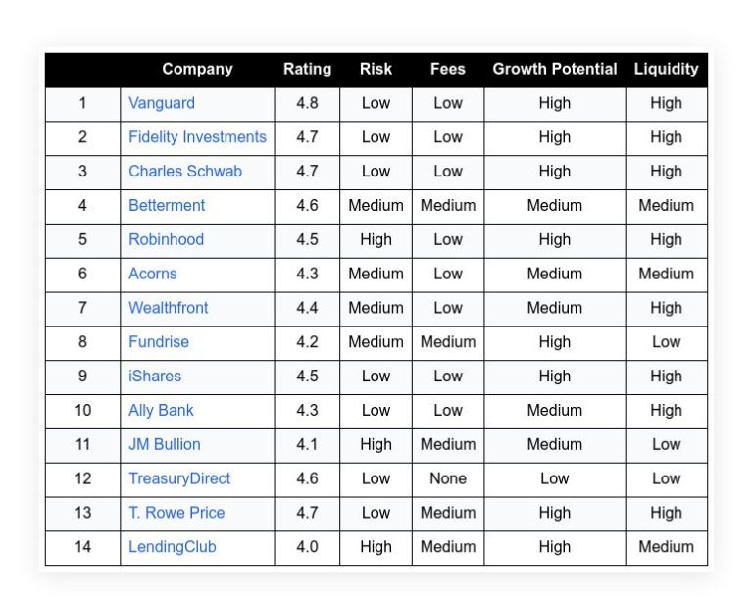Select the Liquidity column header
Viewport: 753px width, 603px height.
[666, 70]
